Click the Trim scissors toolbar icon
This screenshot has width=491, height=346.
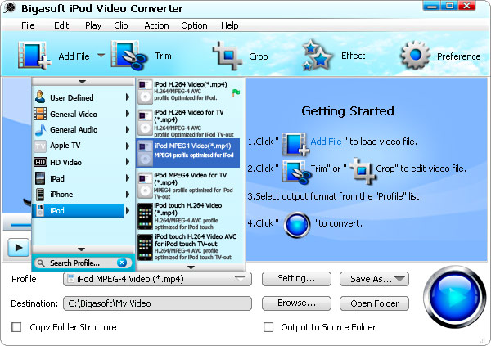pos(129,56)
